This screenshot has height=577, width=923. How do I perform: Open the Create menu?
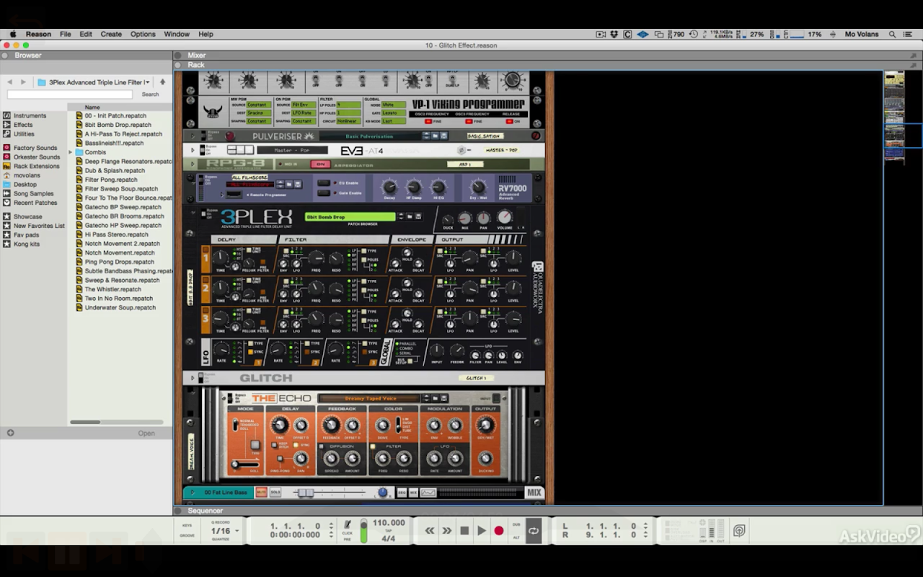(111, 34)
